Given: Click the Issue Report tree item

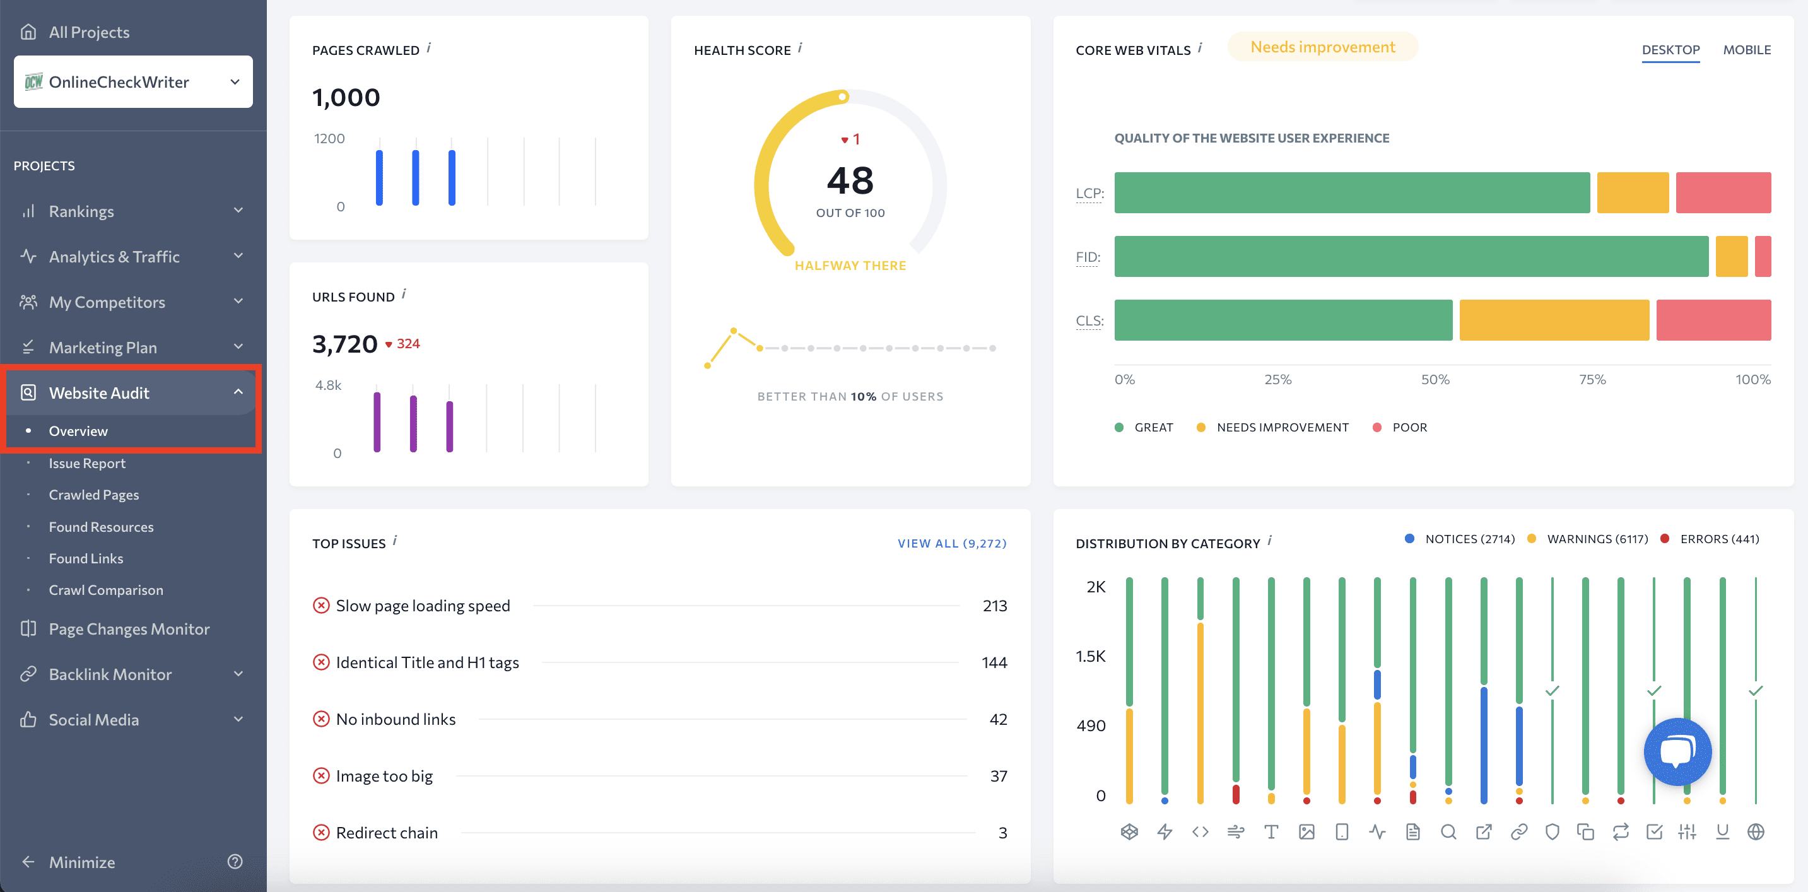Looking at the screenshot, I should coord(86,462).
